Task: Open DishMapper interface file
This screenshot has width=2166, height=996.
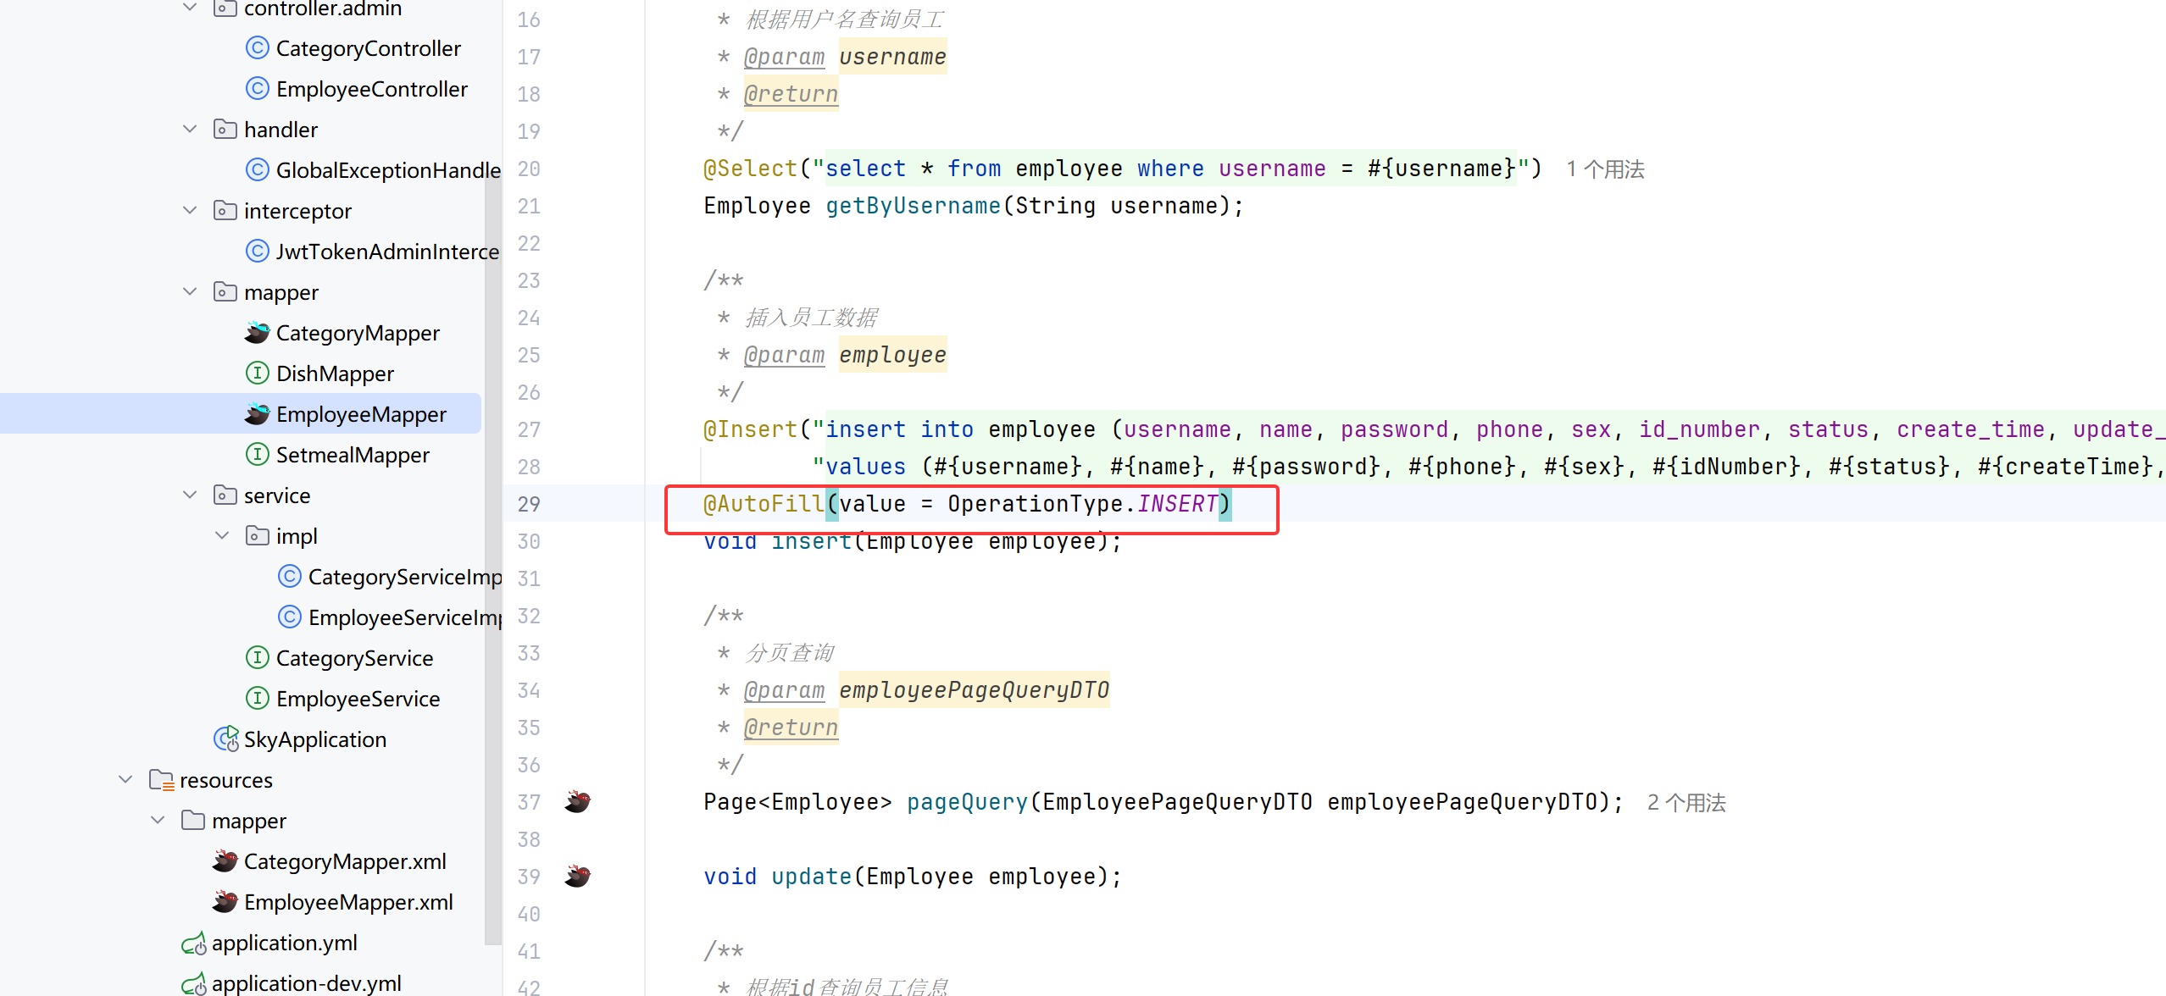Action: coord(334,373)
